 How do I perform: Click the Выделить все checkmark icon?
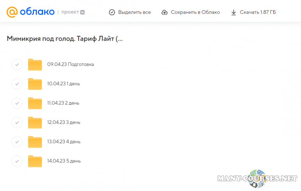pyautogui.click(x=112, y=12)
